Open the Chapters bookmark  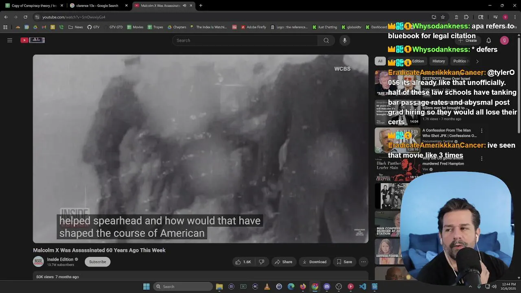177,27
